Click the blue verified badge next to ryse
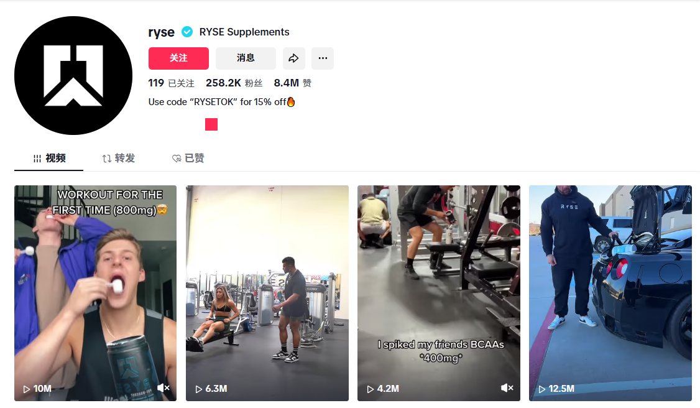The image size is (700, 408). (187, 32)
